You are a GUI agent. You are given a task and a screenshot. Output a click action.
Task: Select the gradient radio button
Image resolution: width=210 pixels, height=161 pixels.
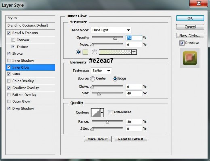click(94, 52)
